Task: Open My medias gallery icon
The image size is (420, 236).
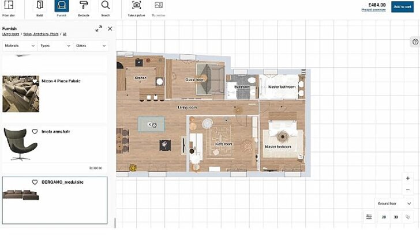Action: 157,6
